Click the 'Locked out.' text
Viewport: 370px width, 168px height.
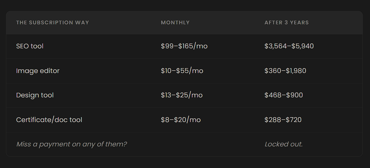click(284, 144)
